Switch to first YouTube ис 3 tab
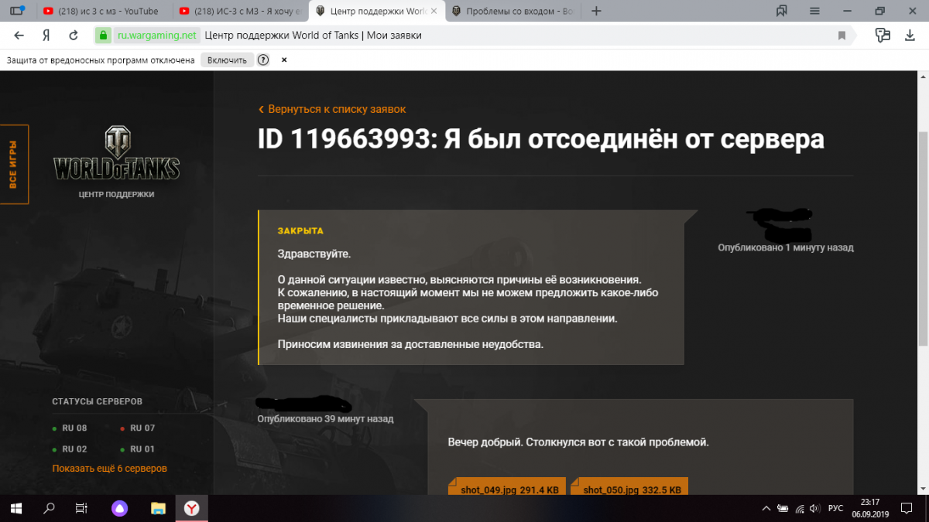This screenshot has height=522, width=929. (x=101, y=11)
